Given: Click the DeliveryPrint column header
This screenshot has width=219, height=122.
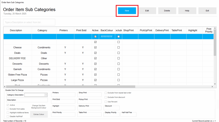Looking at the screenshot, I should pyautogui.click(x=162, y=30).
